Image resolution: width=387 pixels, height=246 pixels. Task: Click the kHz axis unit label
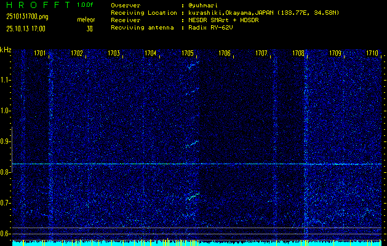[6, 50]
